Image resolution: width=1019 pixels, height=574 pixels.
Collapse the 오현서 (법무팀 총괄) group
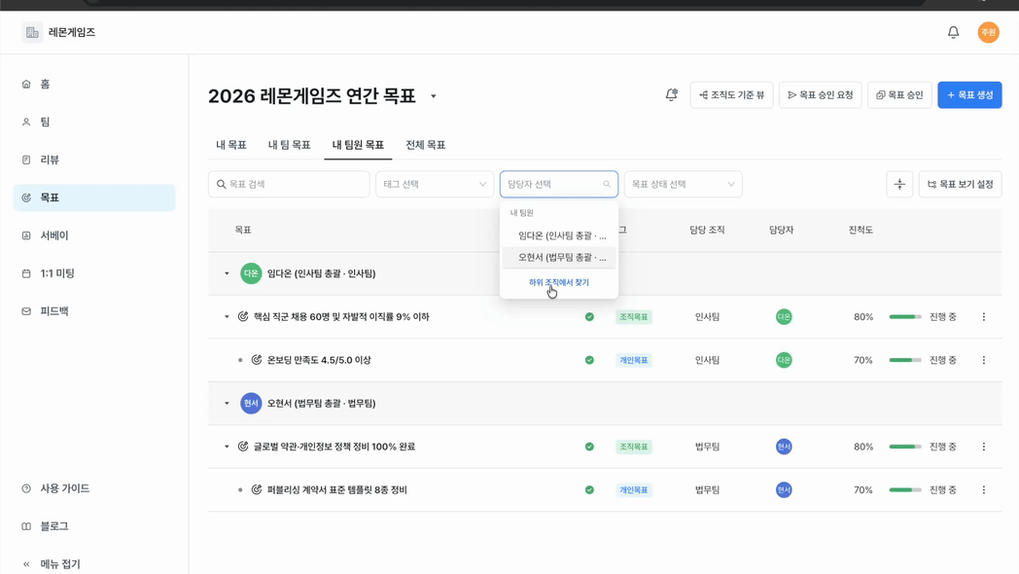coord(227,403)
